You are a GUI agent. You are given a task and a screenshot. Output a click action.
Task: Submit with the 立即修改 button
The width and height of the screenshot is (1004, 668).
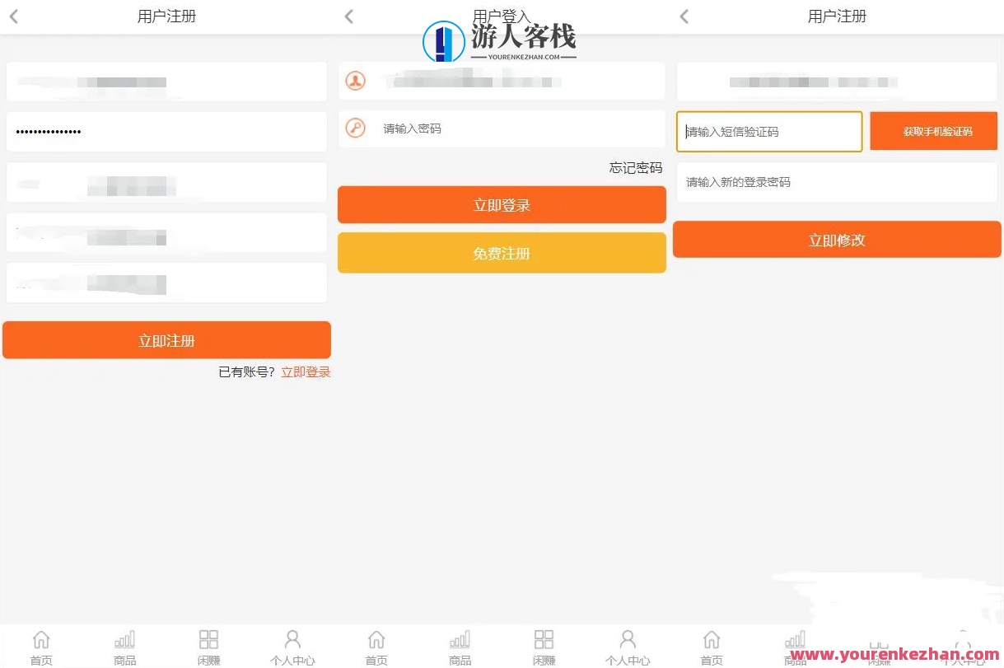tap(837, 241)
